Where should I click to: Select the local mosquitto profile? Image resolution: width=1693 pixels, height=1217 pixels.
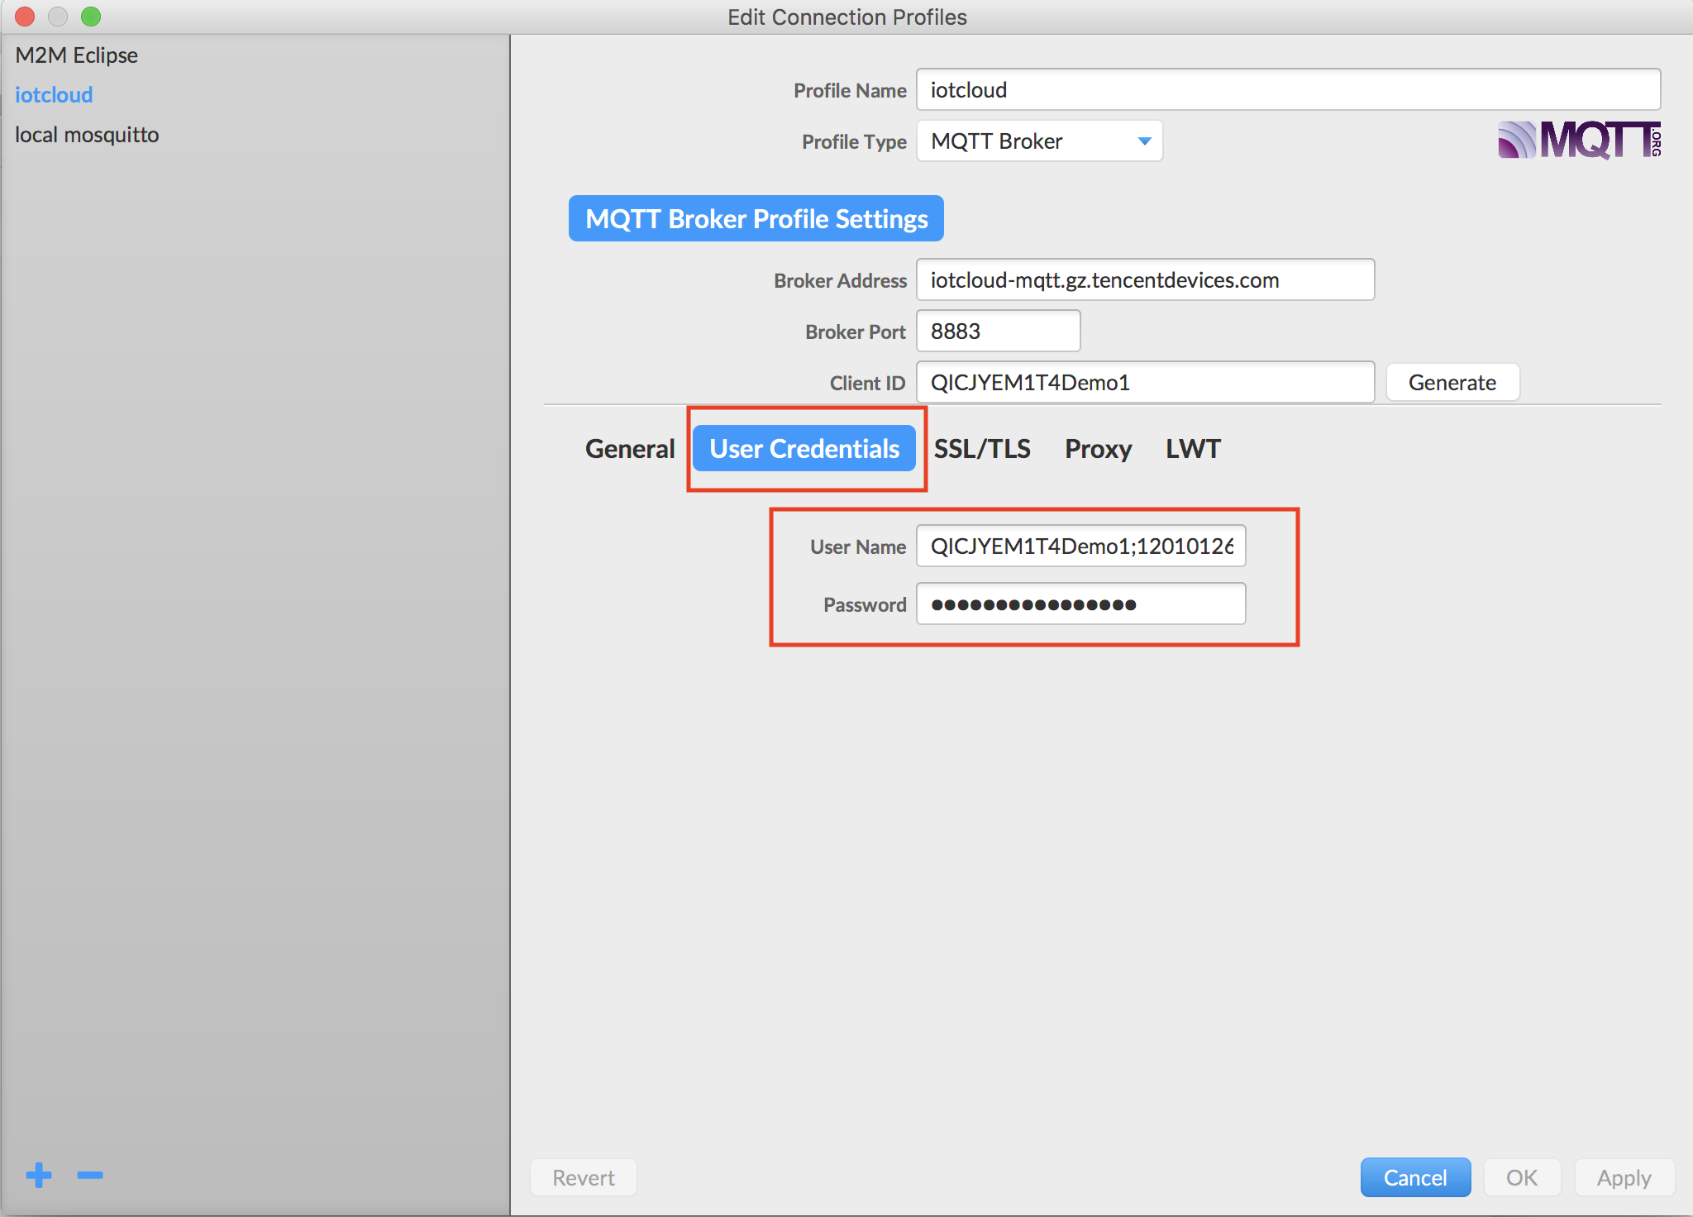point(86,134)
